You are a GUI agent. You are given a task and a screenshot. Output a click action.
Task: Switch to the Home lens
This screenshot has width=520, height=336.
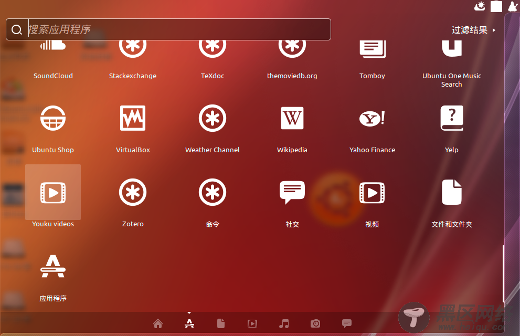(158, 323)
